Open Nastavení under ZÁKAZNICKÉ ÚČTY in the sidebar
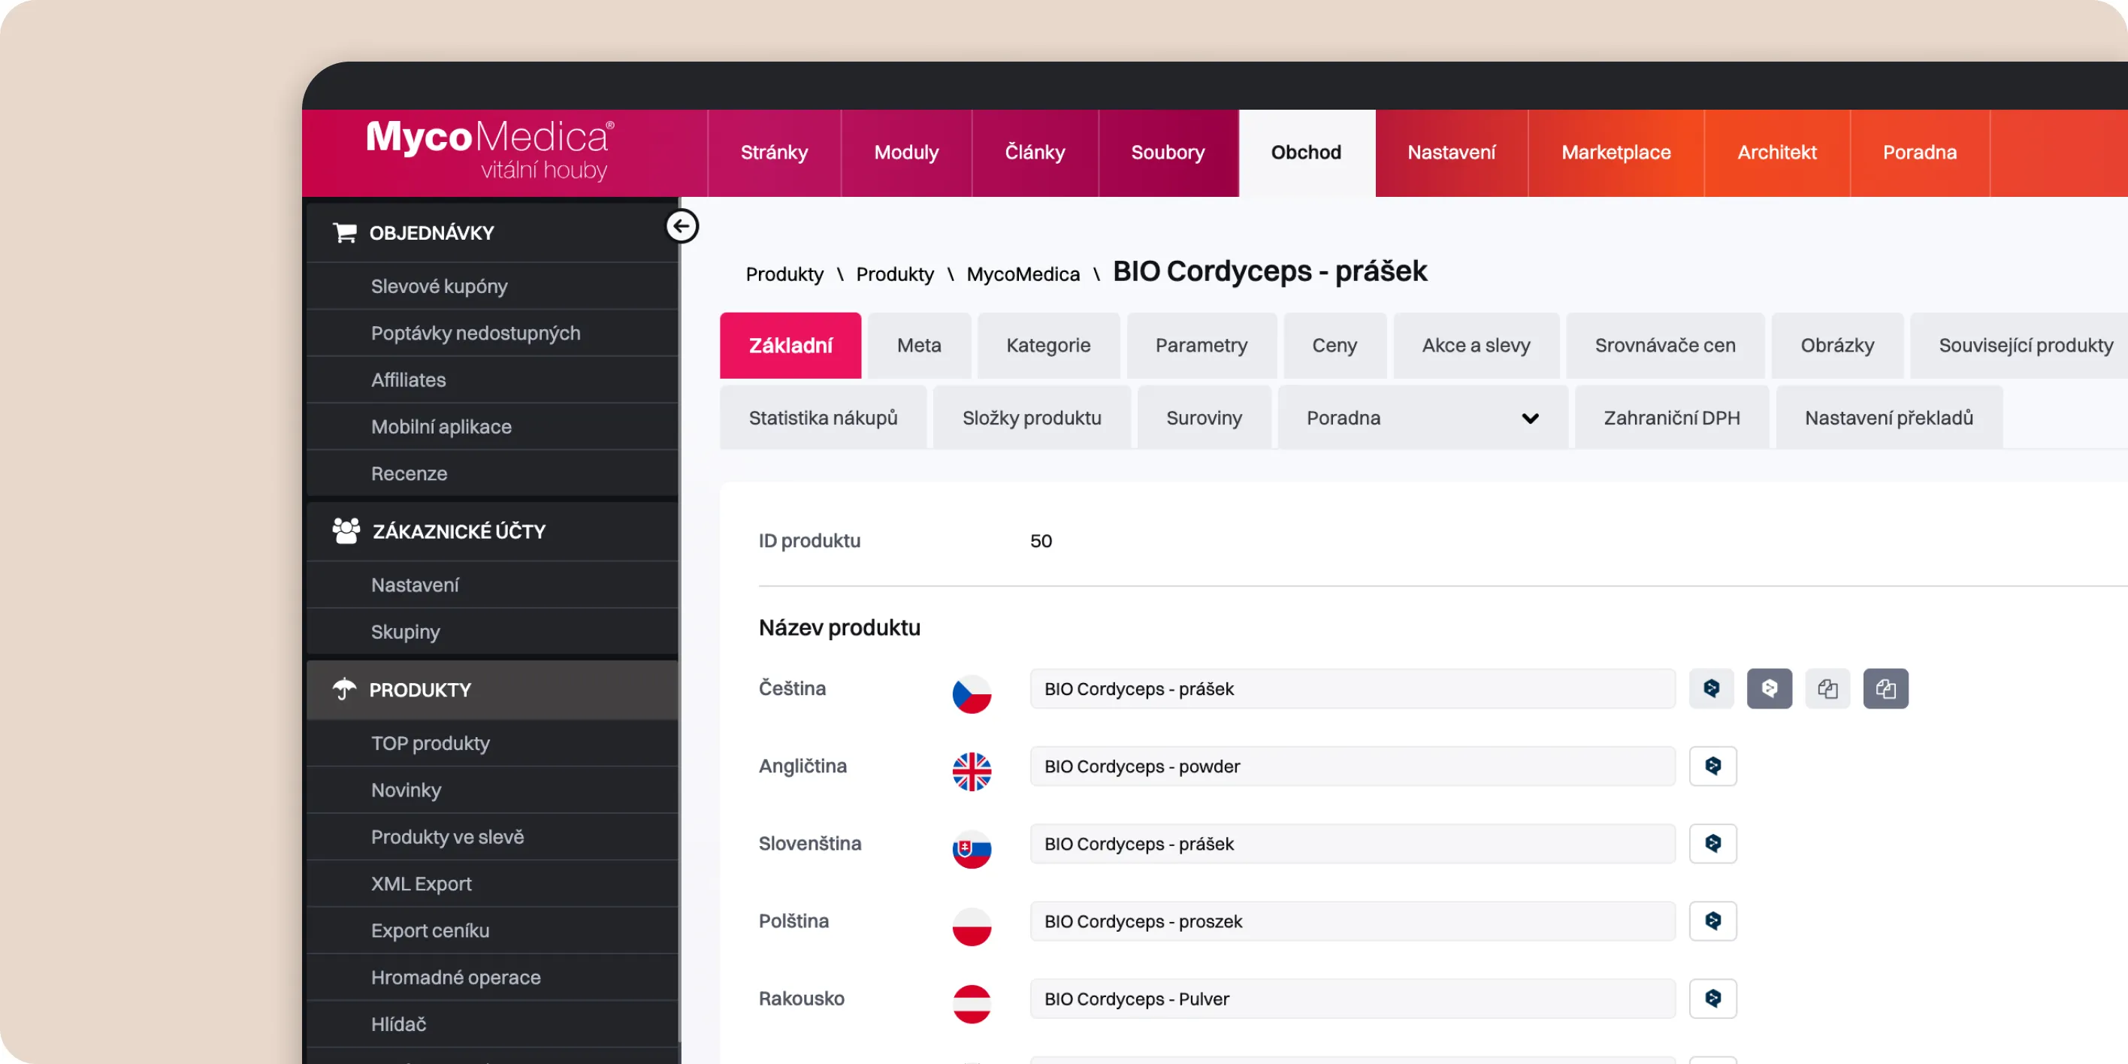The height and width of the screenshot is (1064, 2128). [492, 585]
